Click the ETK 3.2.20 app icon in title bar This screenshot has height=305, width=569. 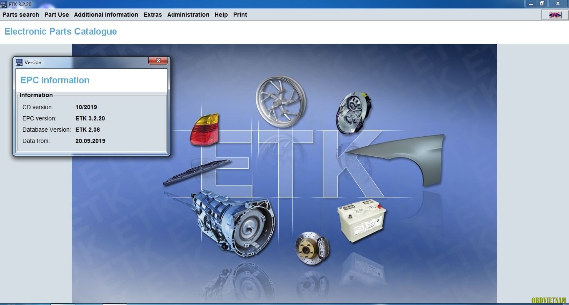[3, 4]
